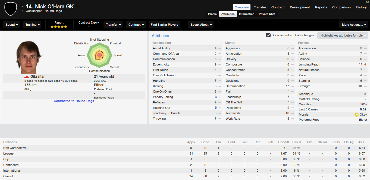The height and width of the screenshot is (180, 370).
Task: Click the attribute polygon radar chart
Action: [x=99, y=55]
